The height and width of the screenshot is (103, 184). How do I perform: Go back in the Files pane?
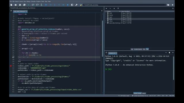pyautogui.click(x=106, y=8)
